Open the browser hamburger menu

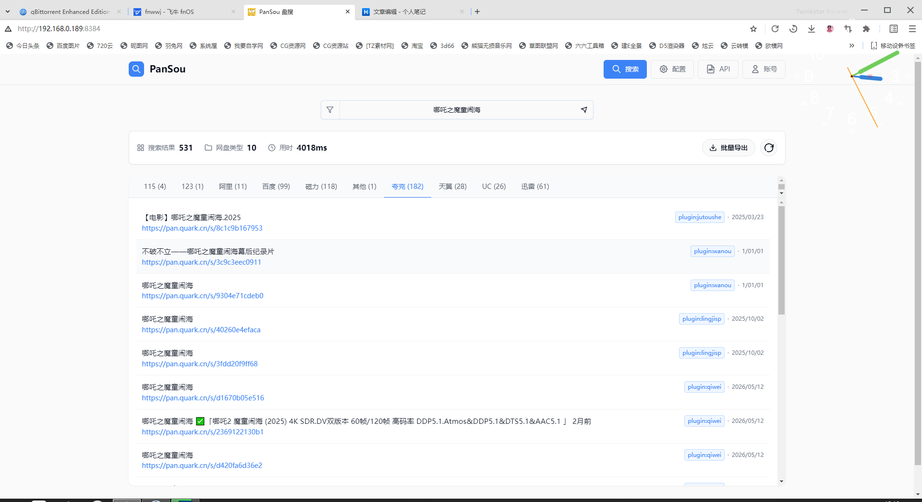point(912,29)
